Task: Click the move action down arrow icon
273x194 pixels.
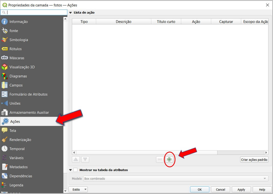Action: (85, 160)
